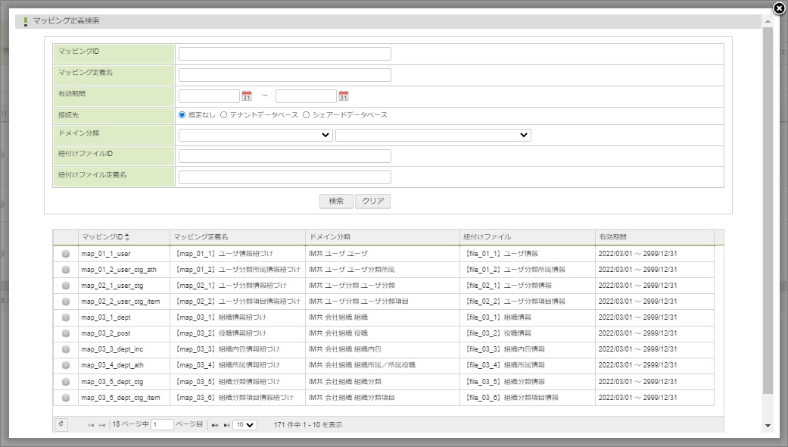Go to the next results page

click(x=215, y=426)
